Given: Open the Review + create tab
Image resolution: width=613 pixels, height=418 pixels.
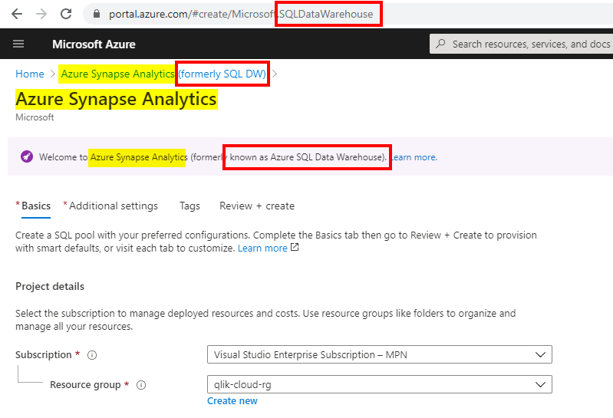Looking at the screenshot, I should click(x=257, y=206).
